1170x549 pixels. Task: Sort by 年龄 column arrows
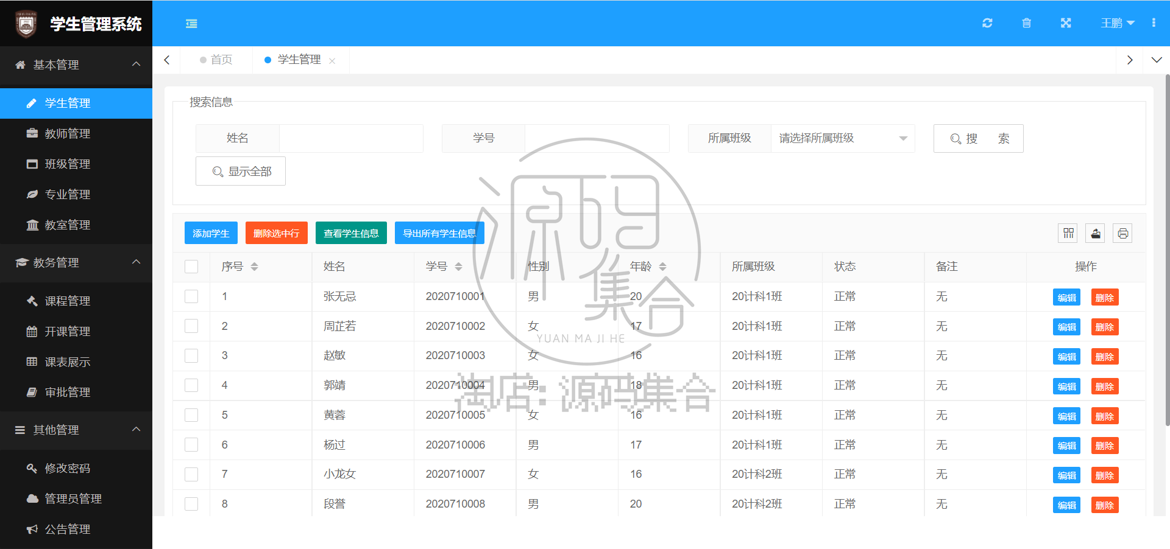point(662,267)
